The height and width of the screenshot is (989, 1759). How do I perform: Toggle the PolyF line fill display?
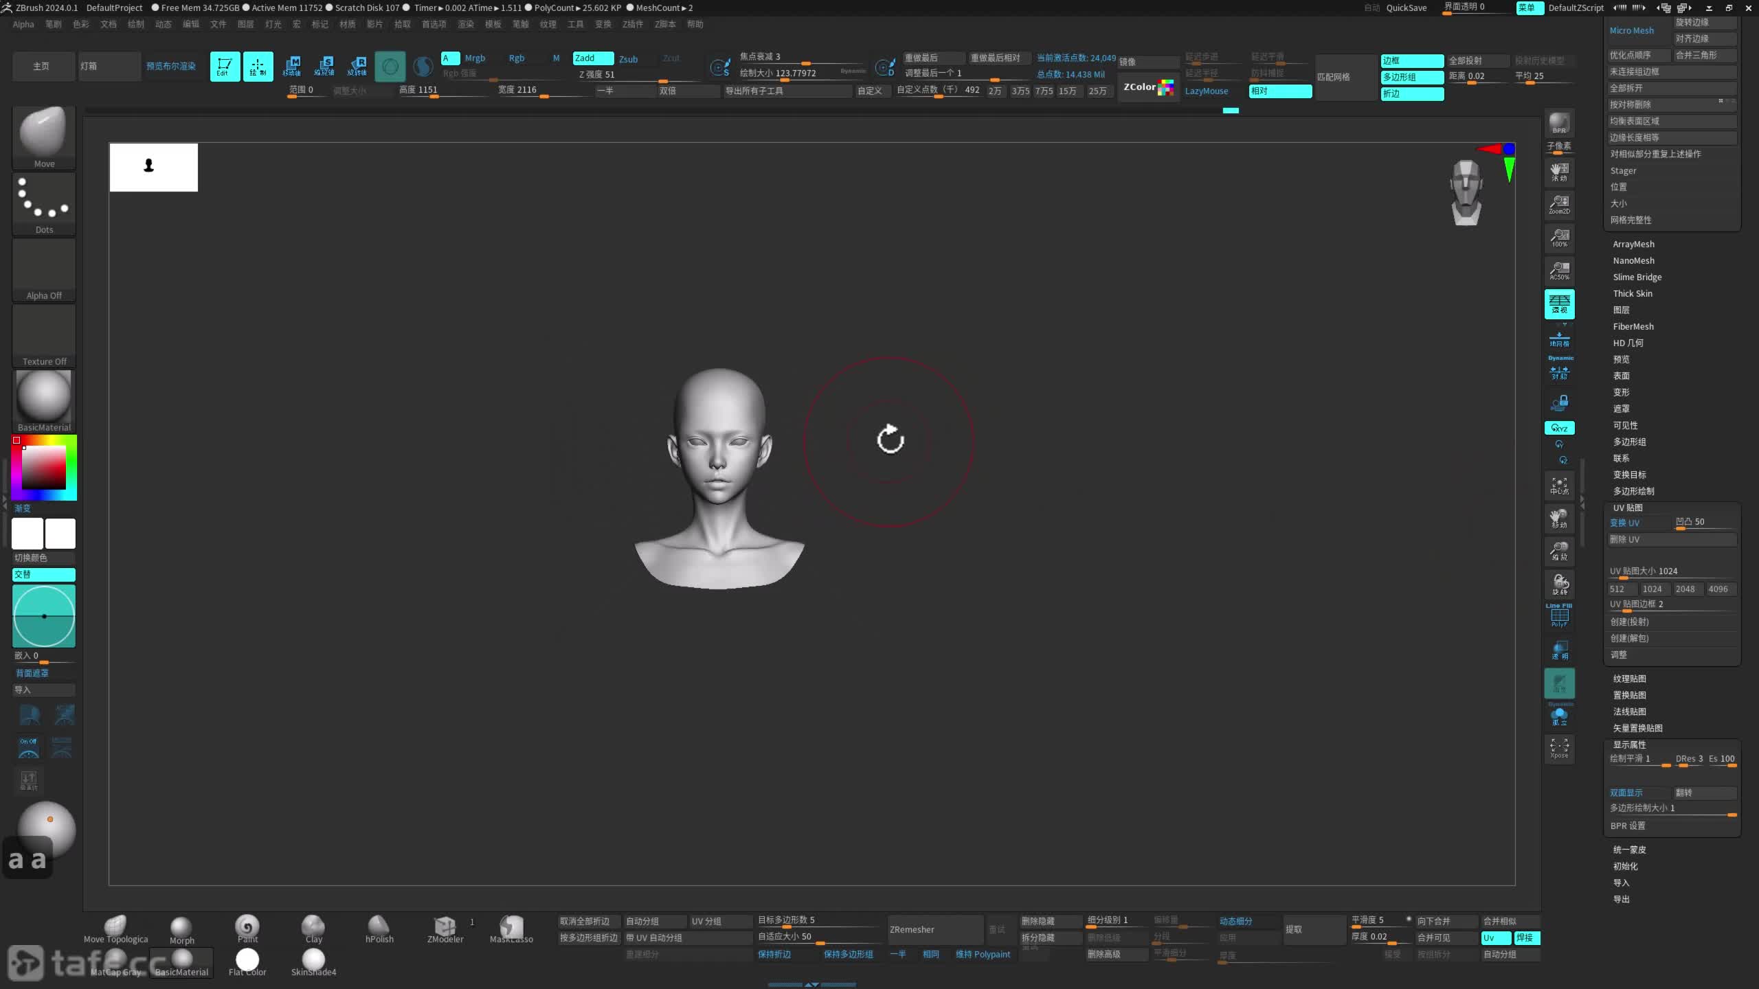[1559, 616]
